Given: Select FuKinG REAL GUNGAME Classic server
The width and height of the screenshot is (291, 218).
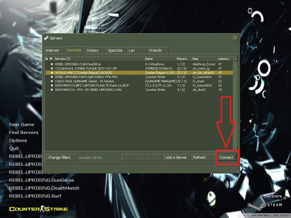Looking at the screenshot, I should point(139,81).
